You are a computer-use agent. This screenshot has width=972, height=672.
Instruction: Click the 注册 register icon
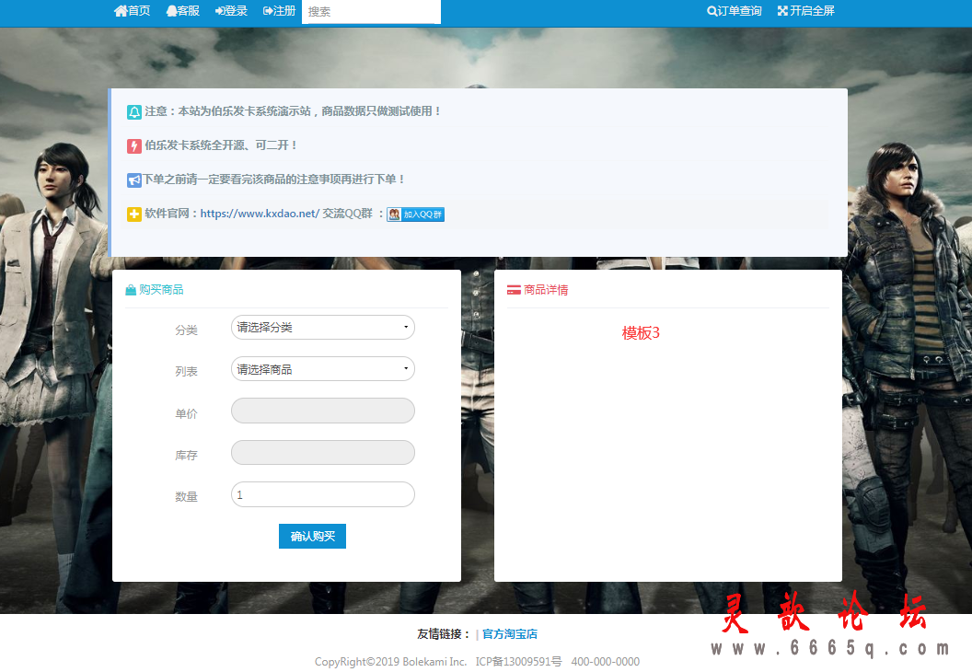click(267, 11)
